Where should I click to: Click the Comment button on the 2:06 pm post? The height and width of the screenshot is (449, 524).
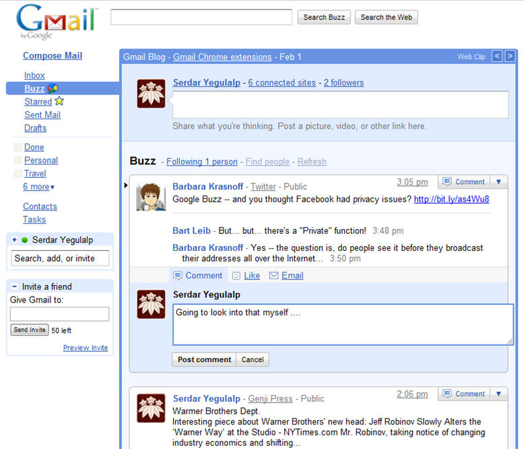[x=464, y=394]
